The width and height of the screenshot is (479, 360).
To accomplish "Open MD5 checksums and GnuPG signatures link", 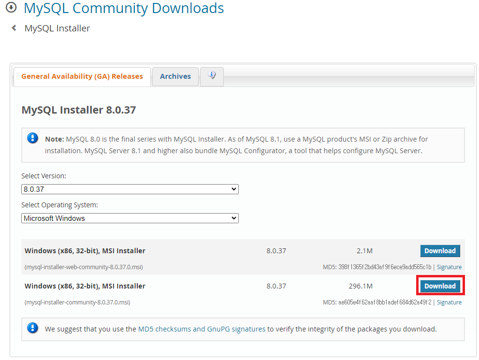I will click(202, 329).
